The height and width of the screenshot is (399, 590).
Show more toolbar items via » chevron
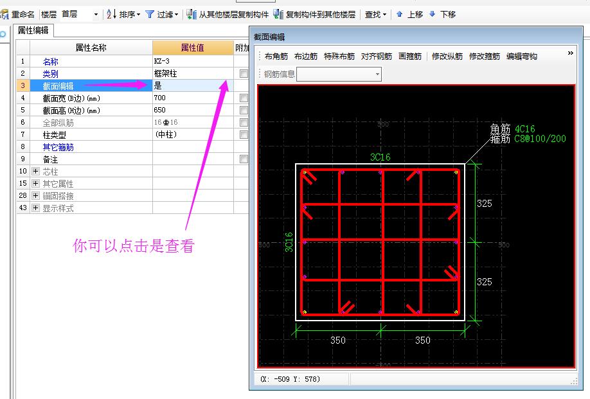(x=571, y=53)
